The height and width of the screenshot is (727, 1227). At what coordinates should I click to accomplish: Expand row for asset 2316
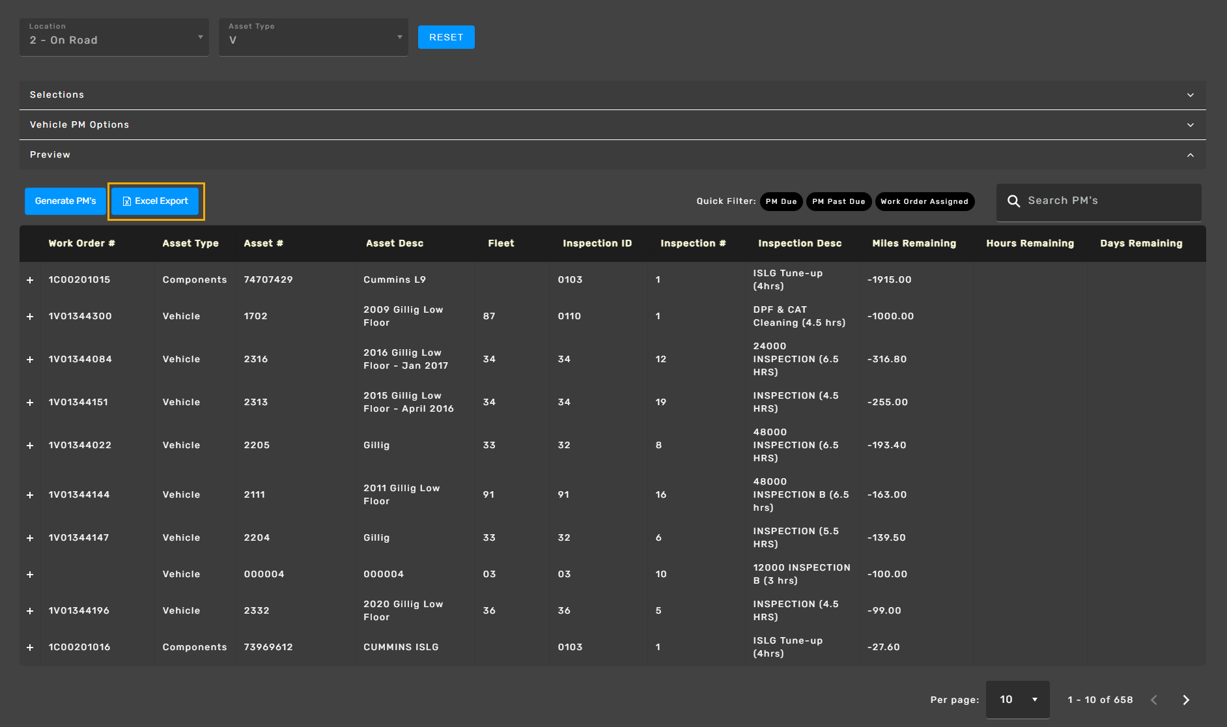click(x=30, y=360)
